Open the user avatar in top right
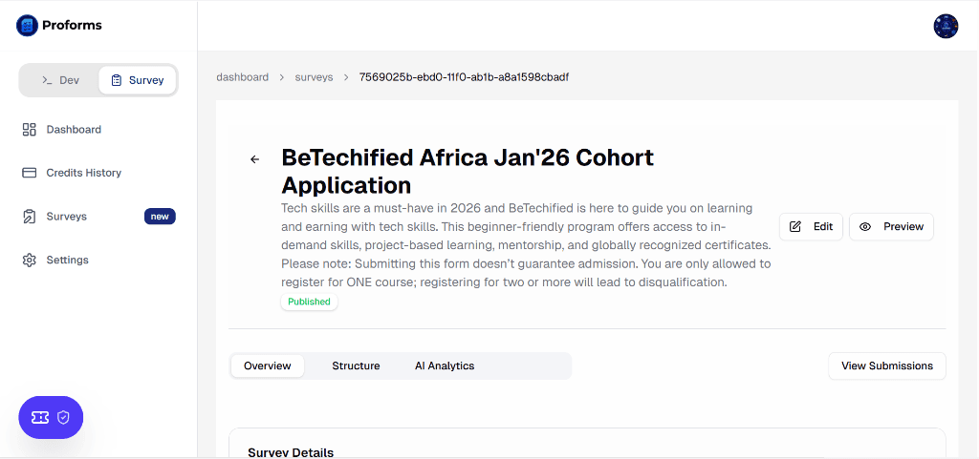 pos(946,26)
